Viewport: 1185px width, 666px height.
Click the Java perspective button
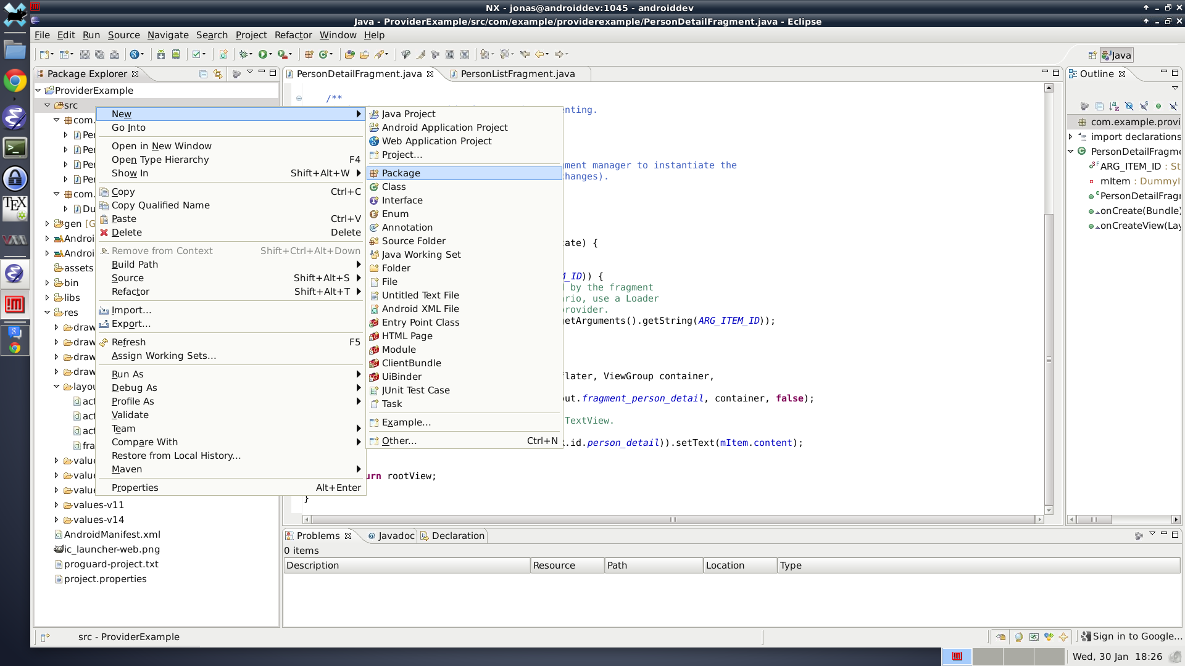(x=1116, y=55)
